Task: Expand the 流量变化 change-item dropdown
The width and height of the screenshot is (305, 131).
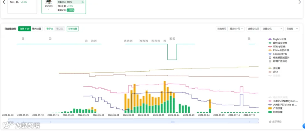Action: (x=272, y=29)
